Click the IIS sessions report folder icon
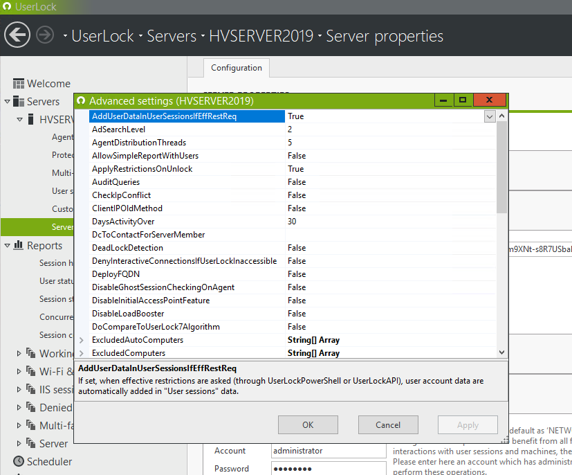Image resolution: width=572 pixels, height=475 pixels. pyautogui.click(x=31, y=389)
